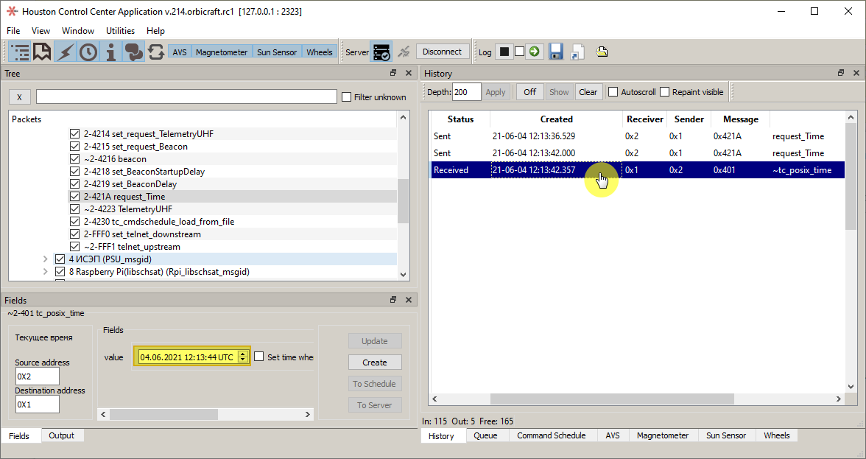866x459 pixels.
Task: Uncheck the 2-421A request_Time packet
Action: 74,197
